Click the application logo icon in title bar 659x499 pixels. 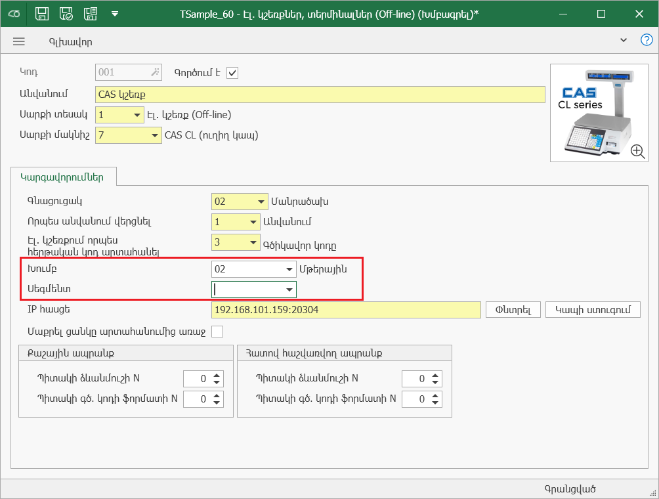(x=15, y=14)
